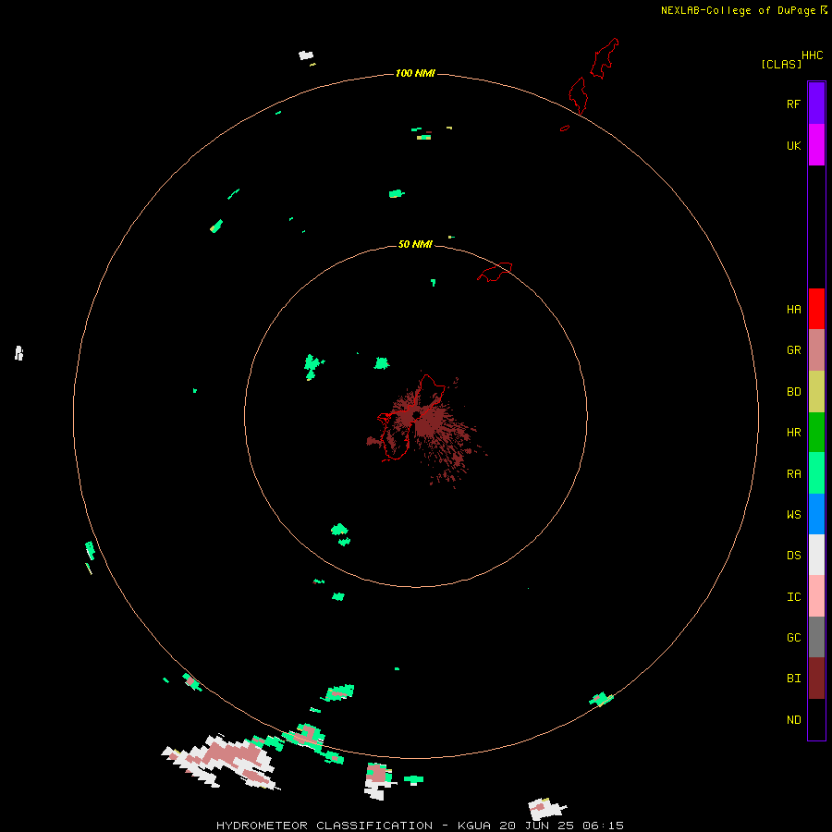
Task: Click the magenta UK legend color swatch
Action: 816,145
